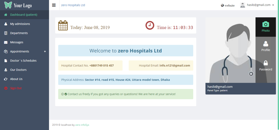Click the calendar icon beside today's date
Screen dimensions: 279x130
pos(63,25)
